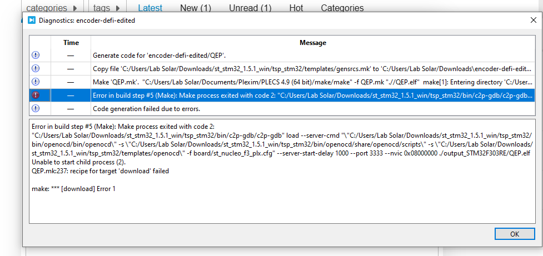Image resolution: width=543 pixels, height=256 pixels.
Task: Click the Time column header
Action: tap(71, 43)
